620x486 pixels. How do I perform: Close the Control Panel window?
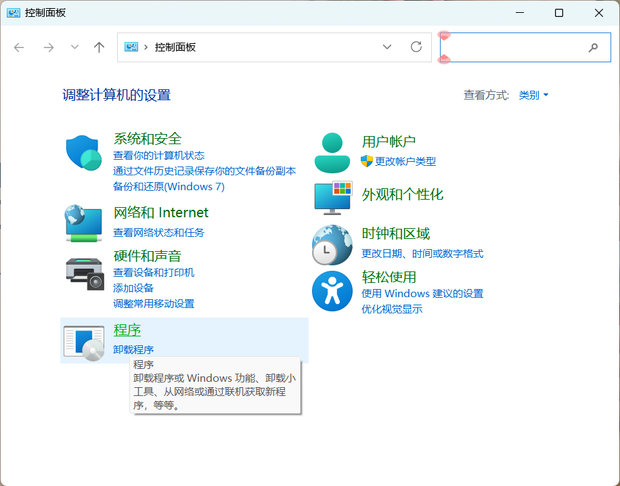[598, 13]
